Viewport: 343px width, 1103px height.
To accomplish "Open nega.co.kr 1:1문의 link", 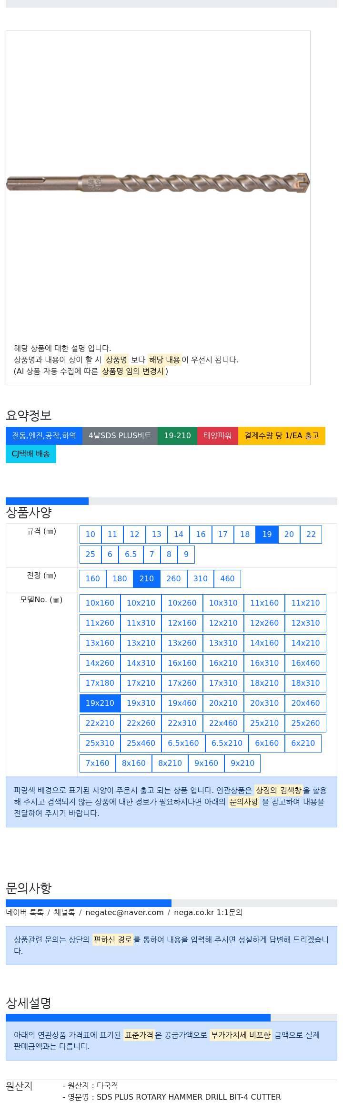I will [208, 912].
